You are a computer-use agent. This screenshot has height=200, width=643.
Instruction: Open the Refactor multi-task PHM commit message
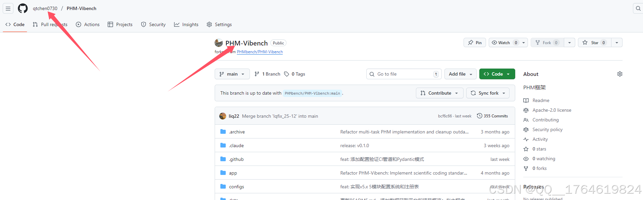[x=405, y=132]
